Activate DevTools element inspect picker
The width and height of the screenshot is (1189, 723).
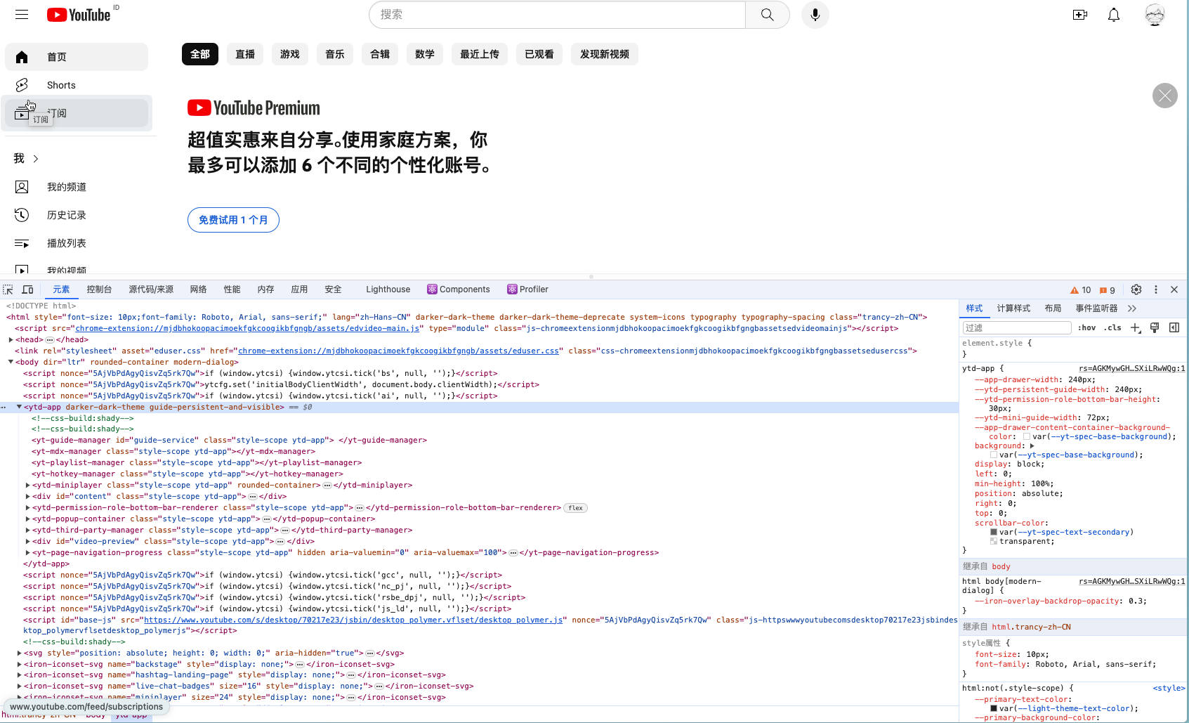(8, 289)
